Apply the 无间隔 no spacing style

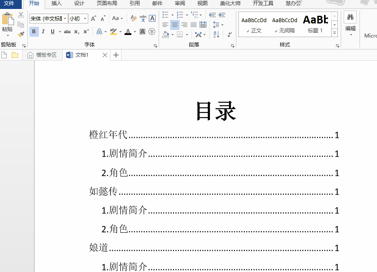point(285,25)
